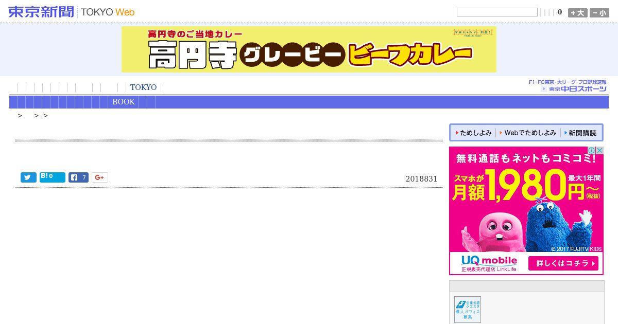Close the UQ mobile ad with the X icon
The height and width of the screenshot is (324, 618).
pyautogui.click(x=599, y=151)
